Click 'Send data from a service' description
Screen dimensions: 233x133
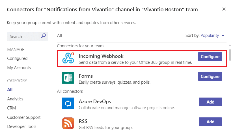pyautogui.click(x=135, y=62)
